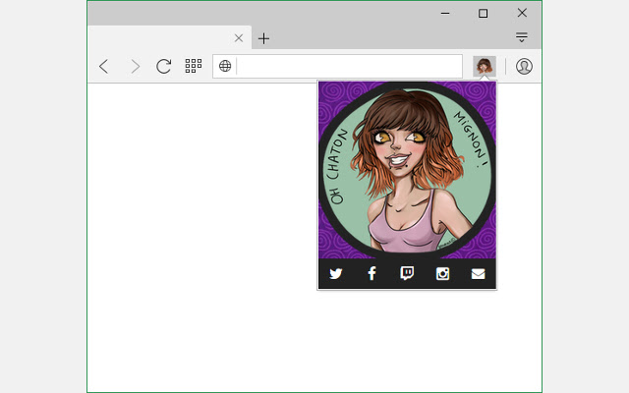Open a new tab with plus button
Image resolution: width=629 pixels, height=393 pixels.
click(263, 38)
